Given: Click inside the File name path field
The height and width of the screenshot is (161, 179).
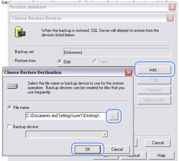Looking at the screenshot, I should point(66,116).
